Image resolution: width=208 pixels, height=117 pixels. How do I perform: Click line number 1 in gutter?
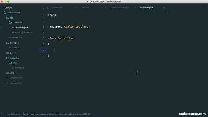[x=44, y=15]
